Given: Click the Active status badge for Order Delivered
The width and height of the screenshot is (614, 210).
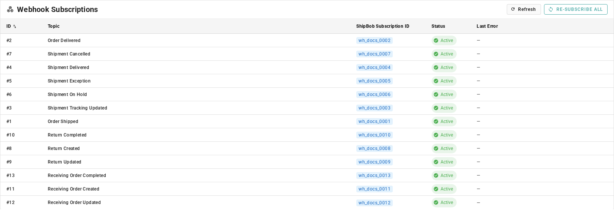Looking at the screenshot, I should coord(444,40).
